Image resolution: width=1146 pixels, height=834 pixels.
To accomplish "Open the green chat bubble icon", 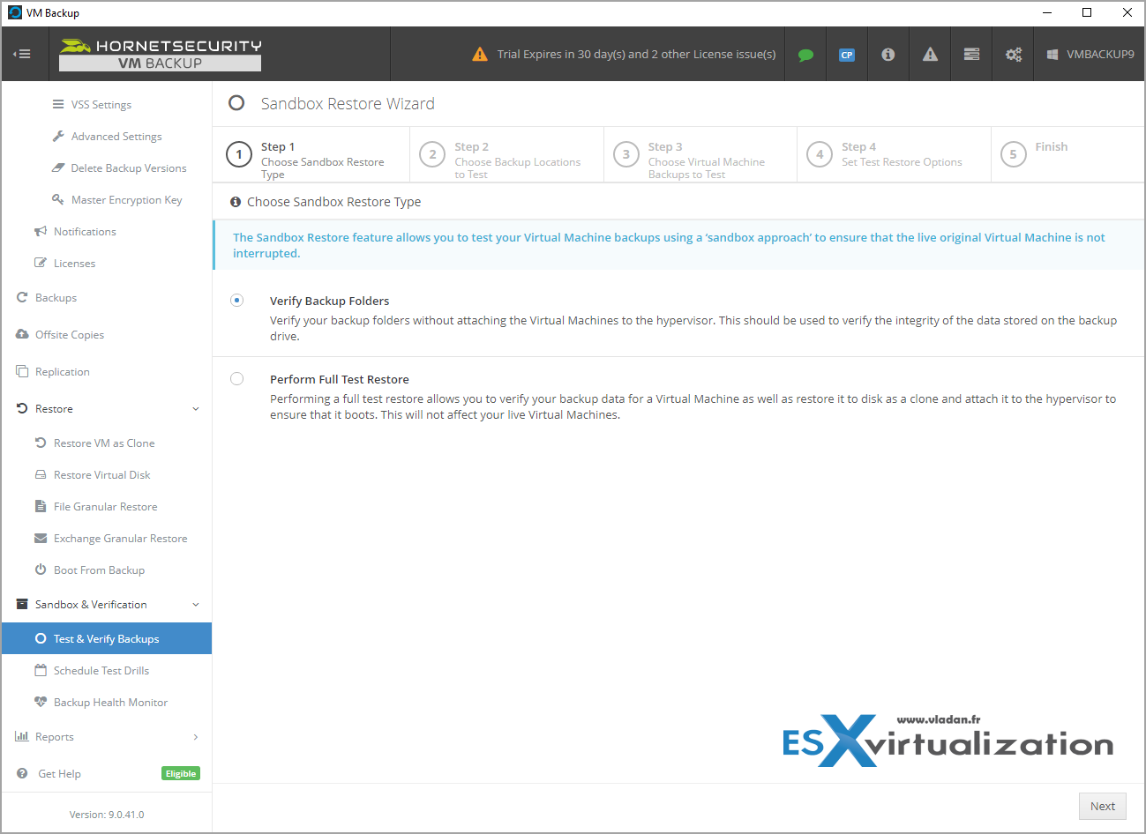I will (805, 55).
